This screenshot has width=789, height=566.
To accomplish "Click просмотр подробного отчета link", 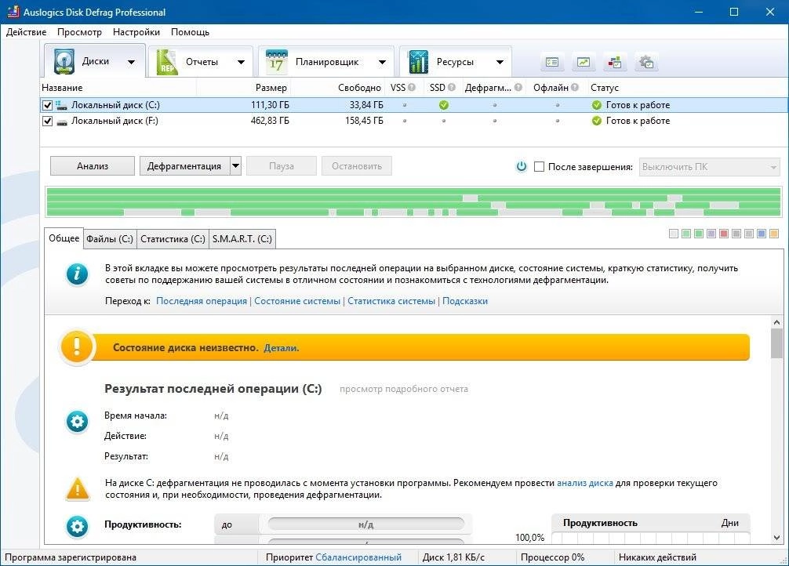I will pos(404,389).
